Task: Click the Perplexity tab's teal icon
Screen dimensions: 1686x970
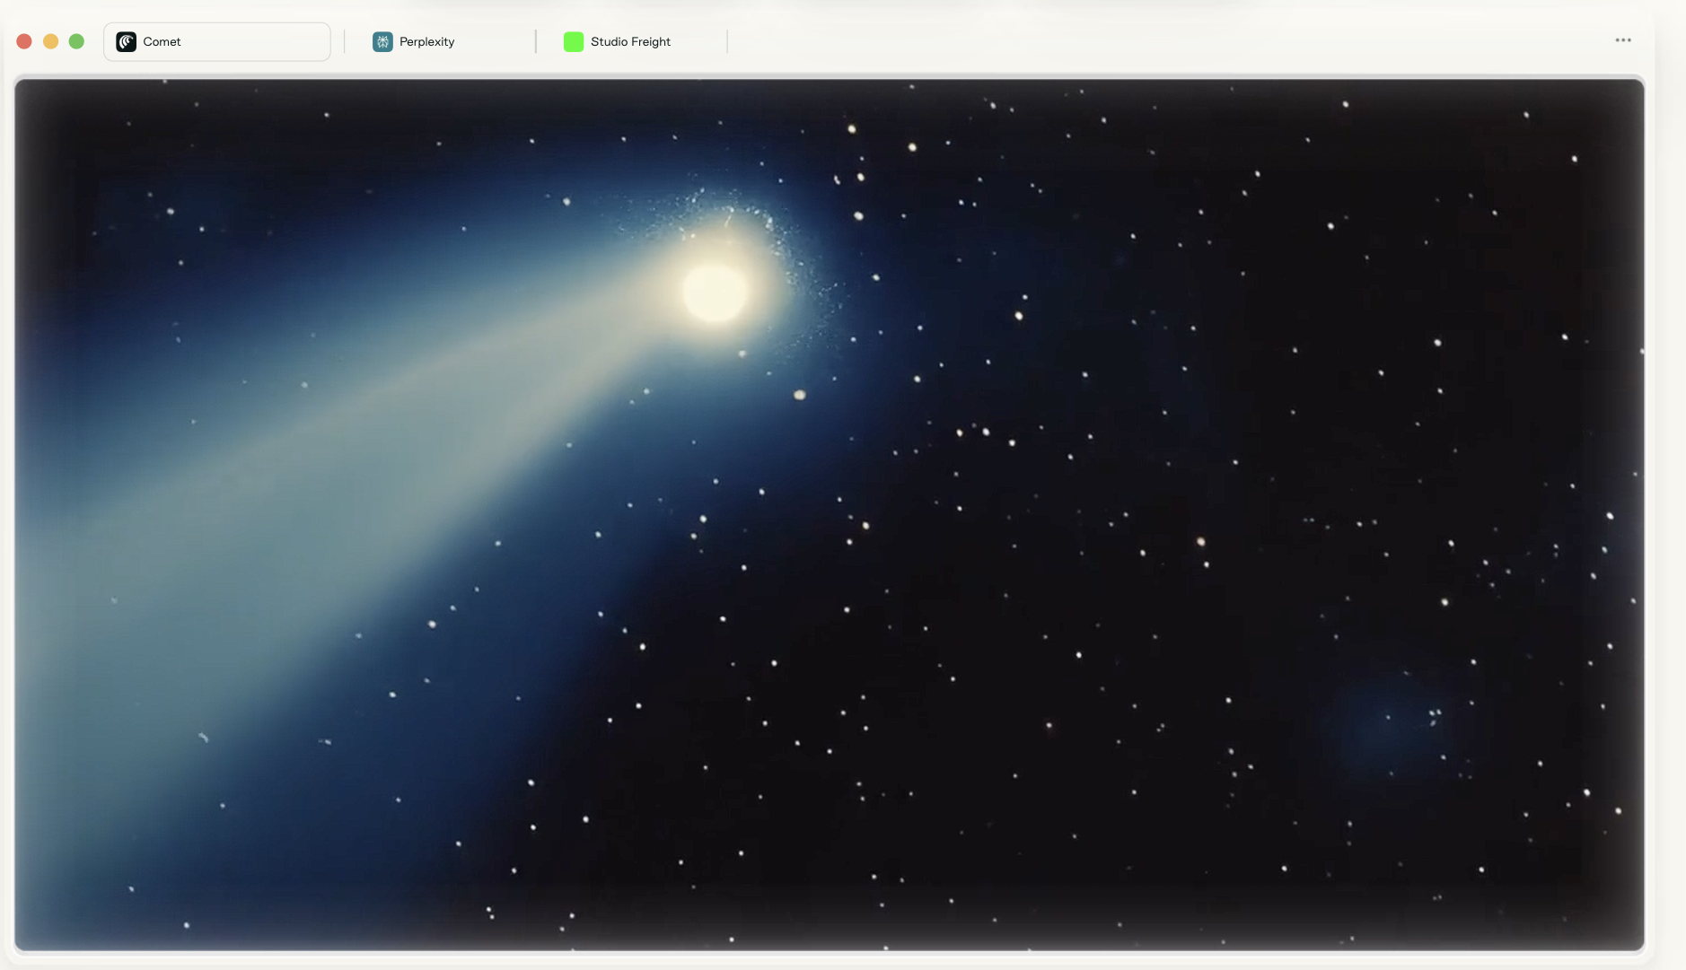Action: (x=382, y=42)
